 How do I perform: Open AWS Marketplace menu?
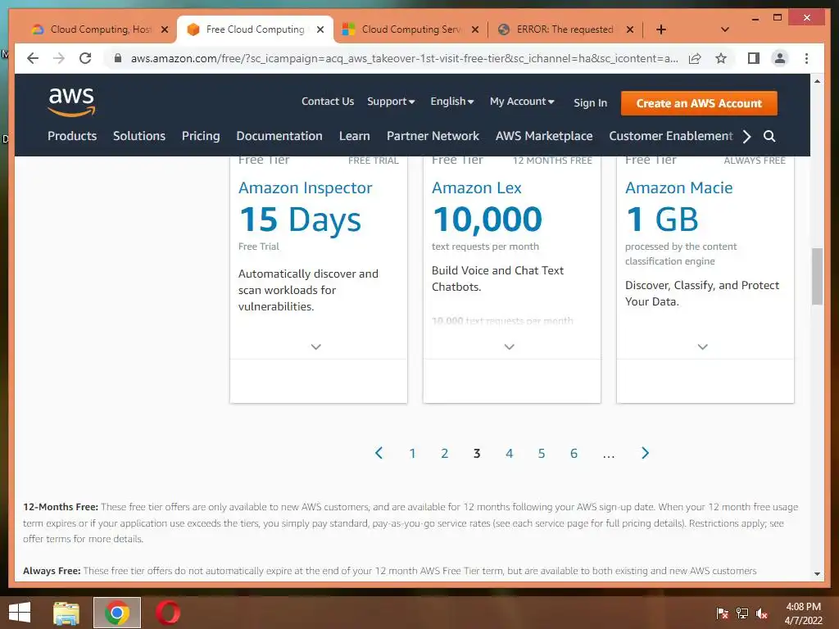[544, 136]
